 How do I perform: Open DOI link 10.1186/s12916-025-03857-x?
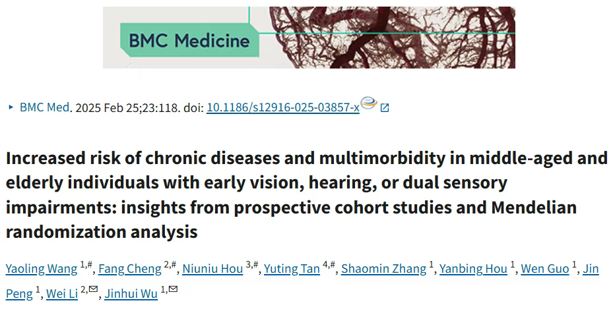click(x=283, y=107)
